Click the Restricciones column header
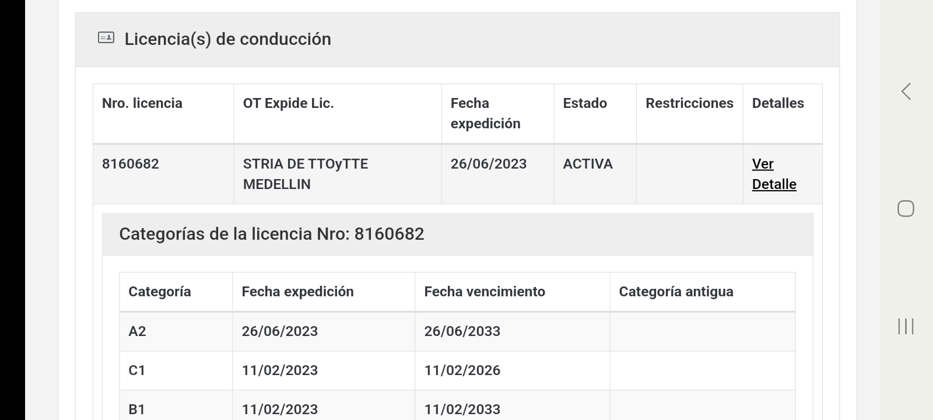The width and height of the screenshot is (933, 420). [689, 103]
